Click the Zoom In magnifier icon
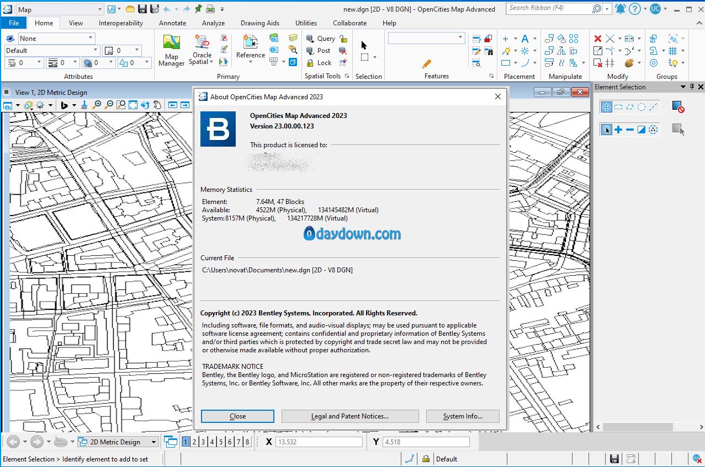 tap(98, 105)
